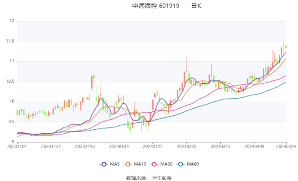Click the 中远海控 601919 stock title

[x=156, y=6]
